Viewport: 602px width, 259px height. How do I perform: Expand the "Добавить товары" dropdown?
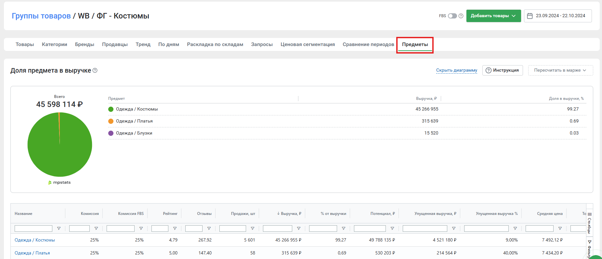[x=493, y=16]
